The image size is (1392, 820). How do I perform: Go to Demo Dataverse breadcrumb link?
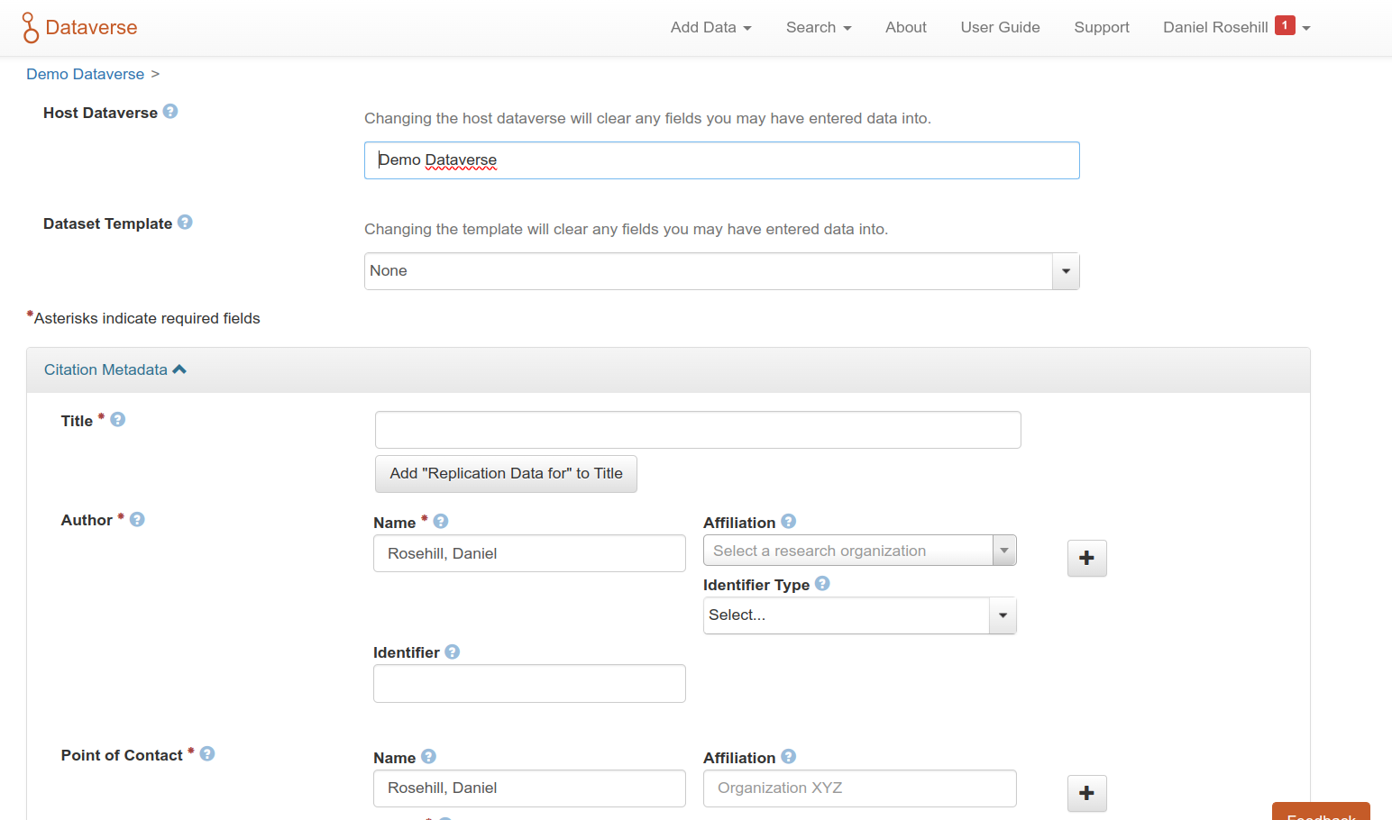click(86, 74)
